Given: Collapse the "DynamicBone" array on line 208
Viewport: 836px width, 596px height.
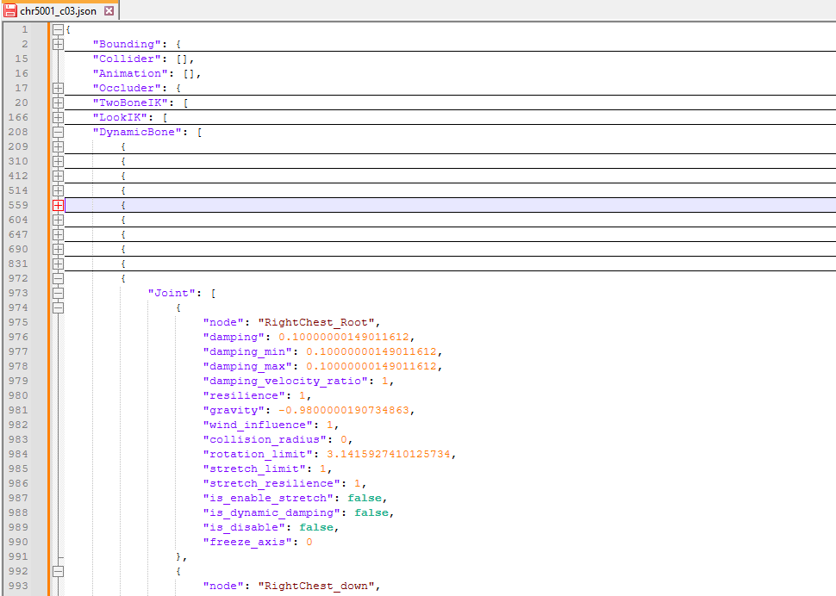Looking at the screenshot, I should coord(58,132).
